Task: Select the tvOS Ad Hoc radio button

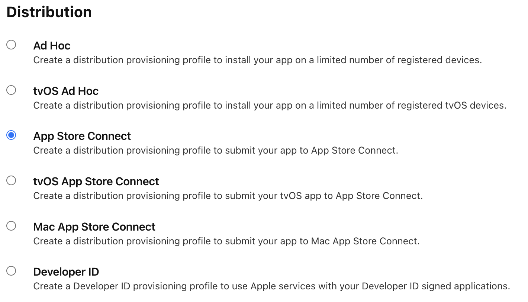Action: pos(11,90)
